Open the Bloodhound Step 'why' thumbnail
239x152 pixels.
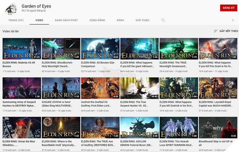tap(218, 127)
